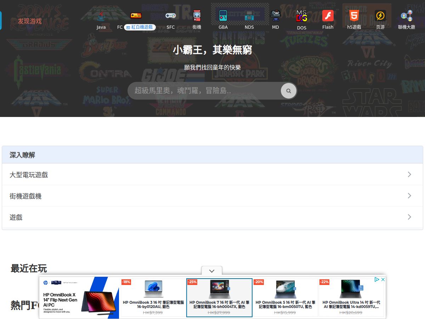Click the GBA menu label
The height and width of the screenshot is (319, 425).
point(223,27)
